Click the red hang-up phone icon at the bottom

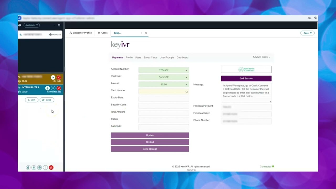(51, 167)
